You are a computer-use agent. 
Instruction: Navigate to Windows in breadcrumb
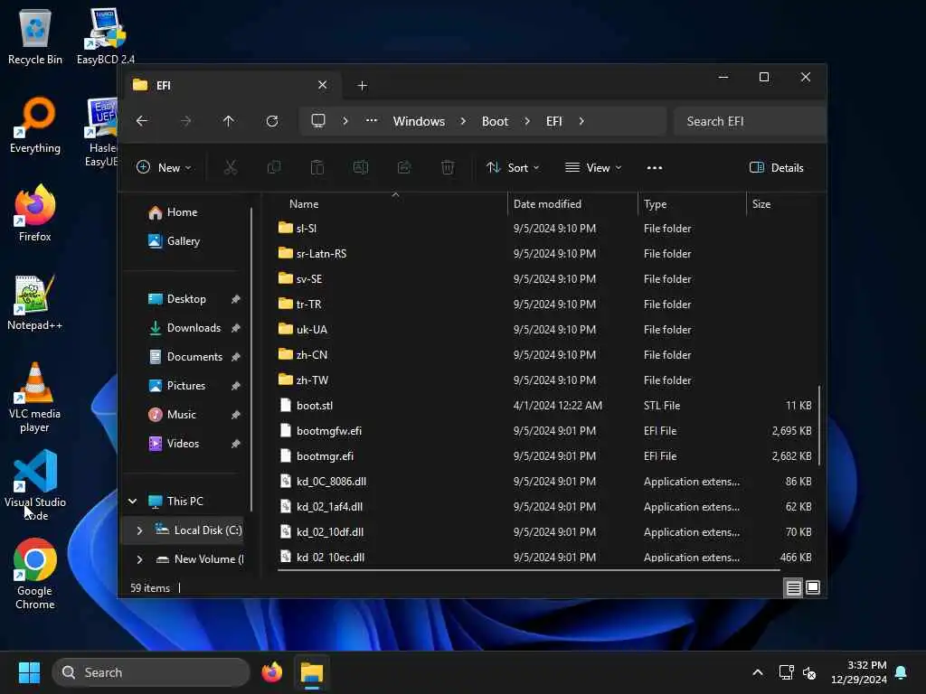coord(420,121)
